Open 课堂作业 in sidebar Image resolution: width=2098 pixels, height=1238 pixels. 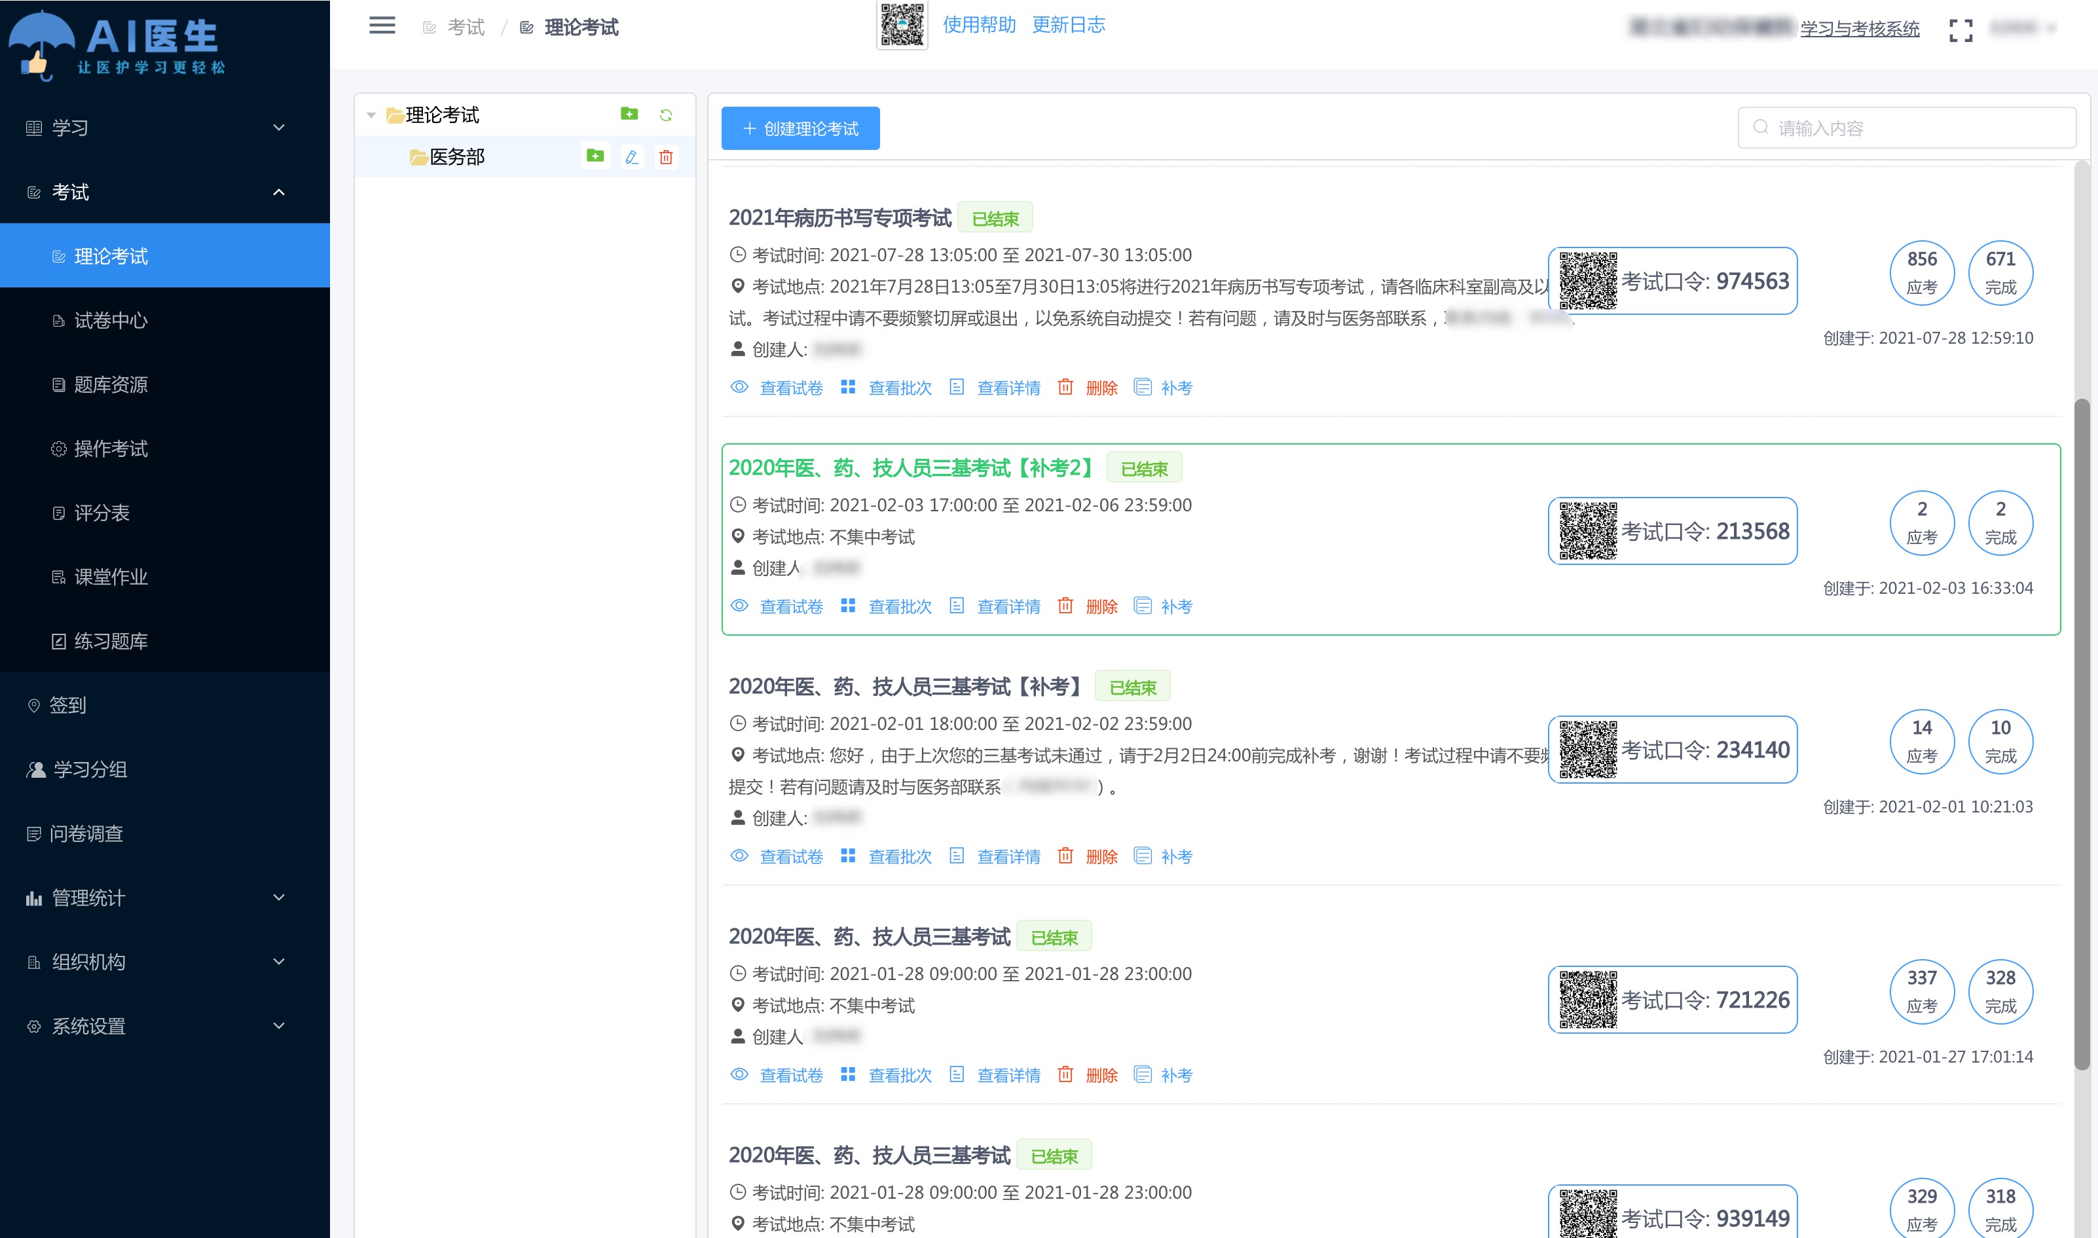point(165,577)
